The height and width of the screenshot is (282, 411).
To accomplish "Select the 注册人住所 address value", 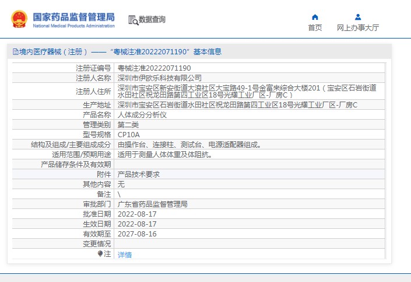I will coord(247,91).
